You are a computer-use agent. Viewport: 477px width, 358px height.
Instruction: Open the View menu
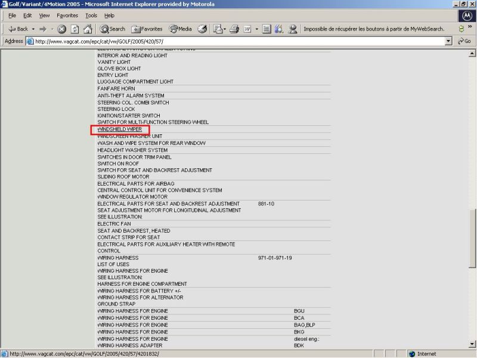(x=44, y=16)
